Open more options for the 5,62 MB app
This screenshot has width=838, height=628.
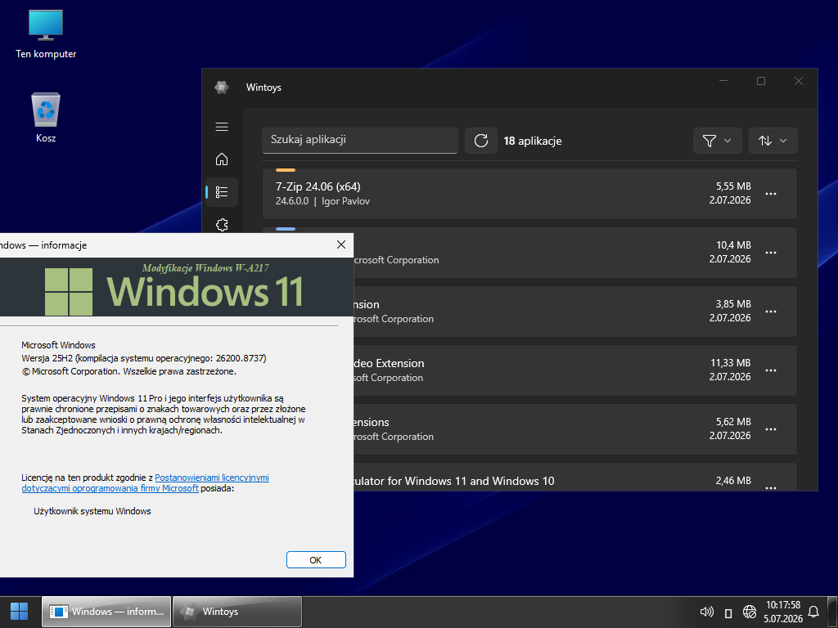[771, 428]
